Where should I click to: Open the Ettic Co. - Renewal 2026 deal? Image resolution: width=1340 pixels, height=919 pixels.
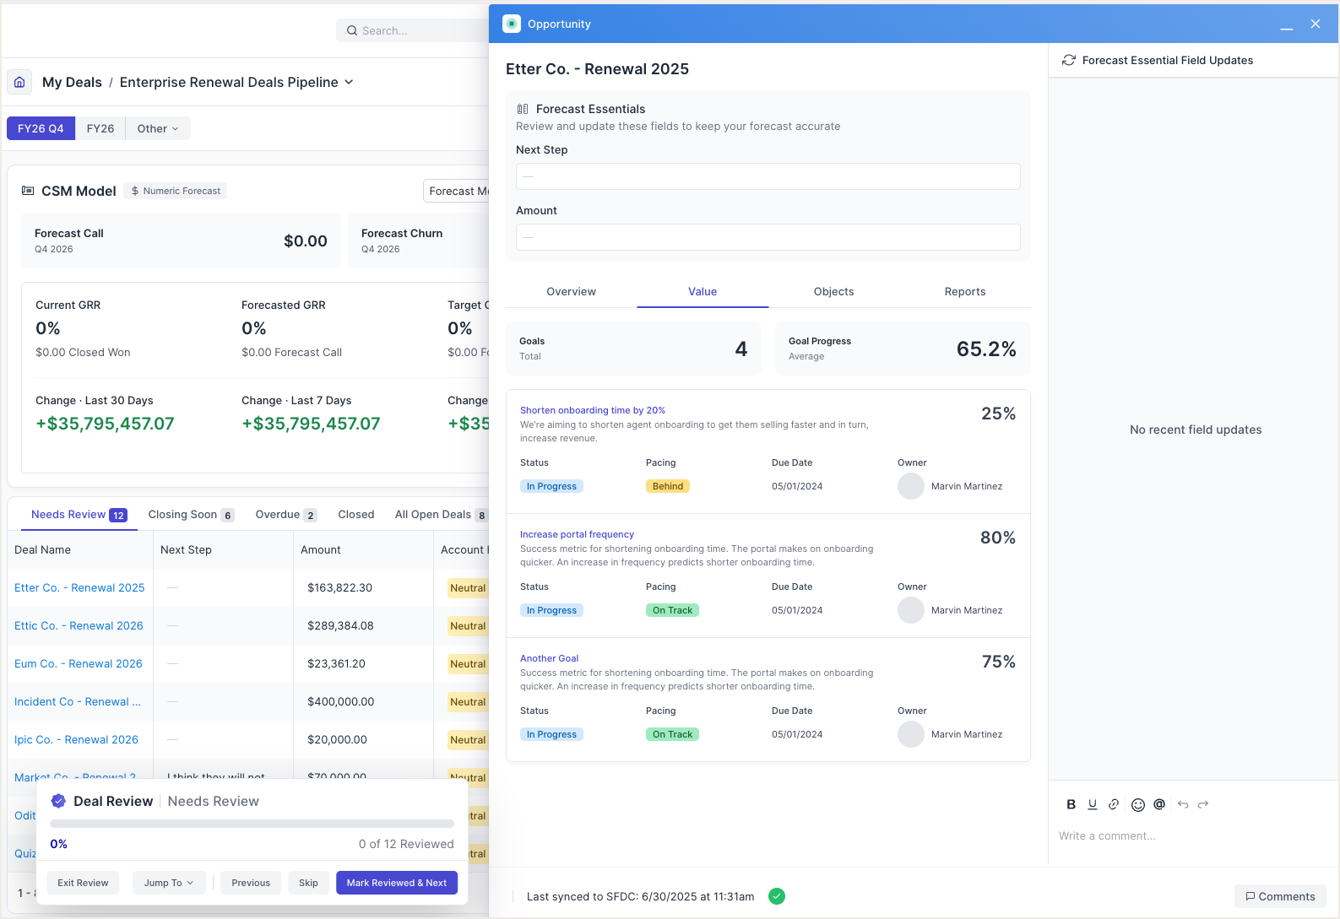pos(79,625)
